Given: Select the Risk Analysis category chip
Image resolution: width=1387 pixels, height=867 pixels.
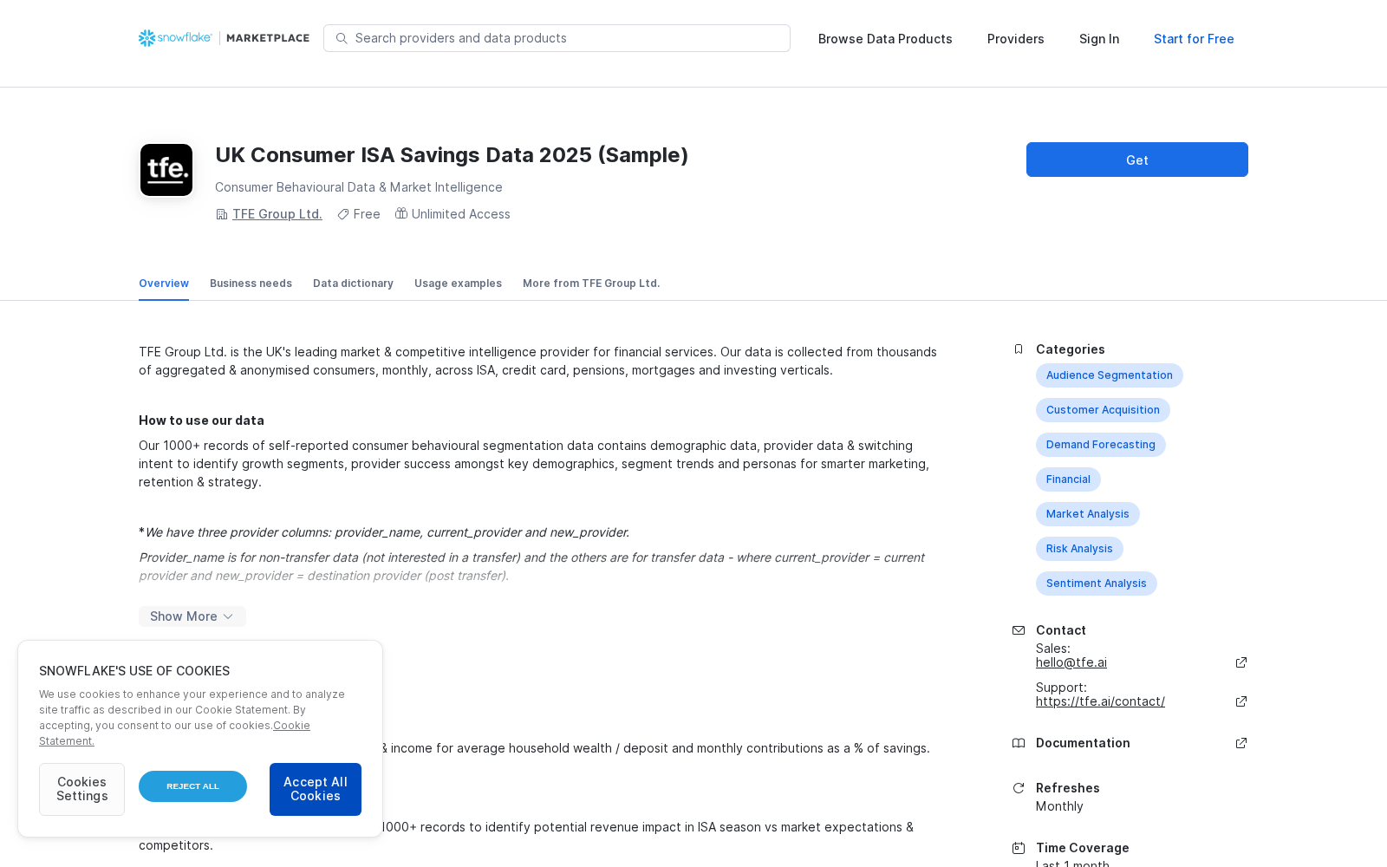Looking at the screenshot, I should 1079,549.
